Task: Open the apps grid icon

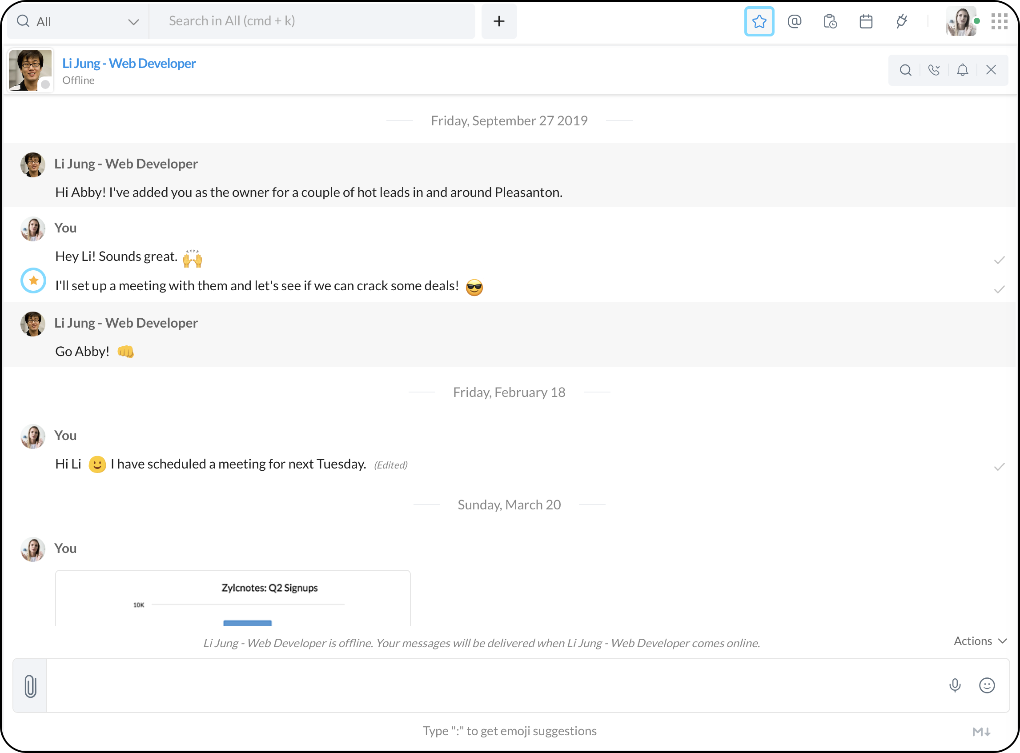Action: [x=999, y=21]
